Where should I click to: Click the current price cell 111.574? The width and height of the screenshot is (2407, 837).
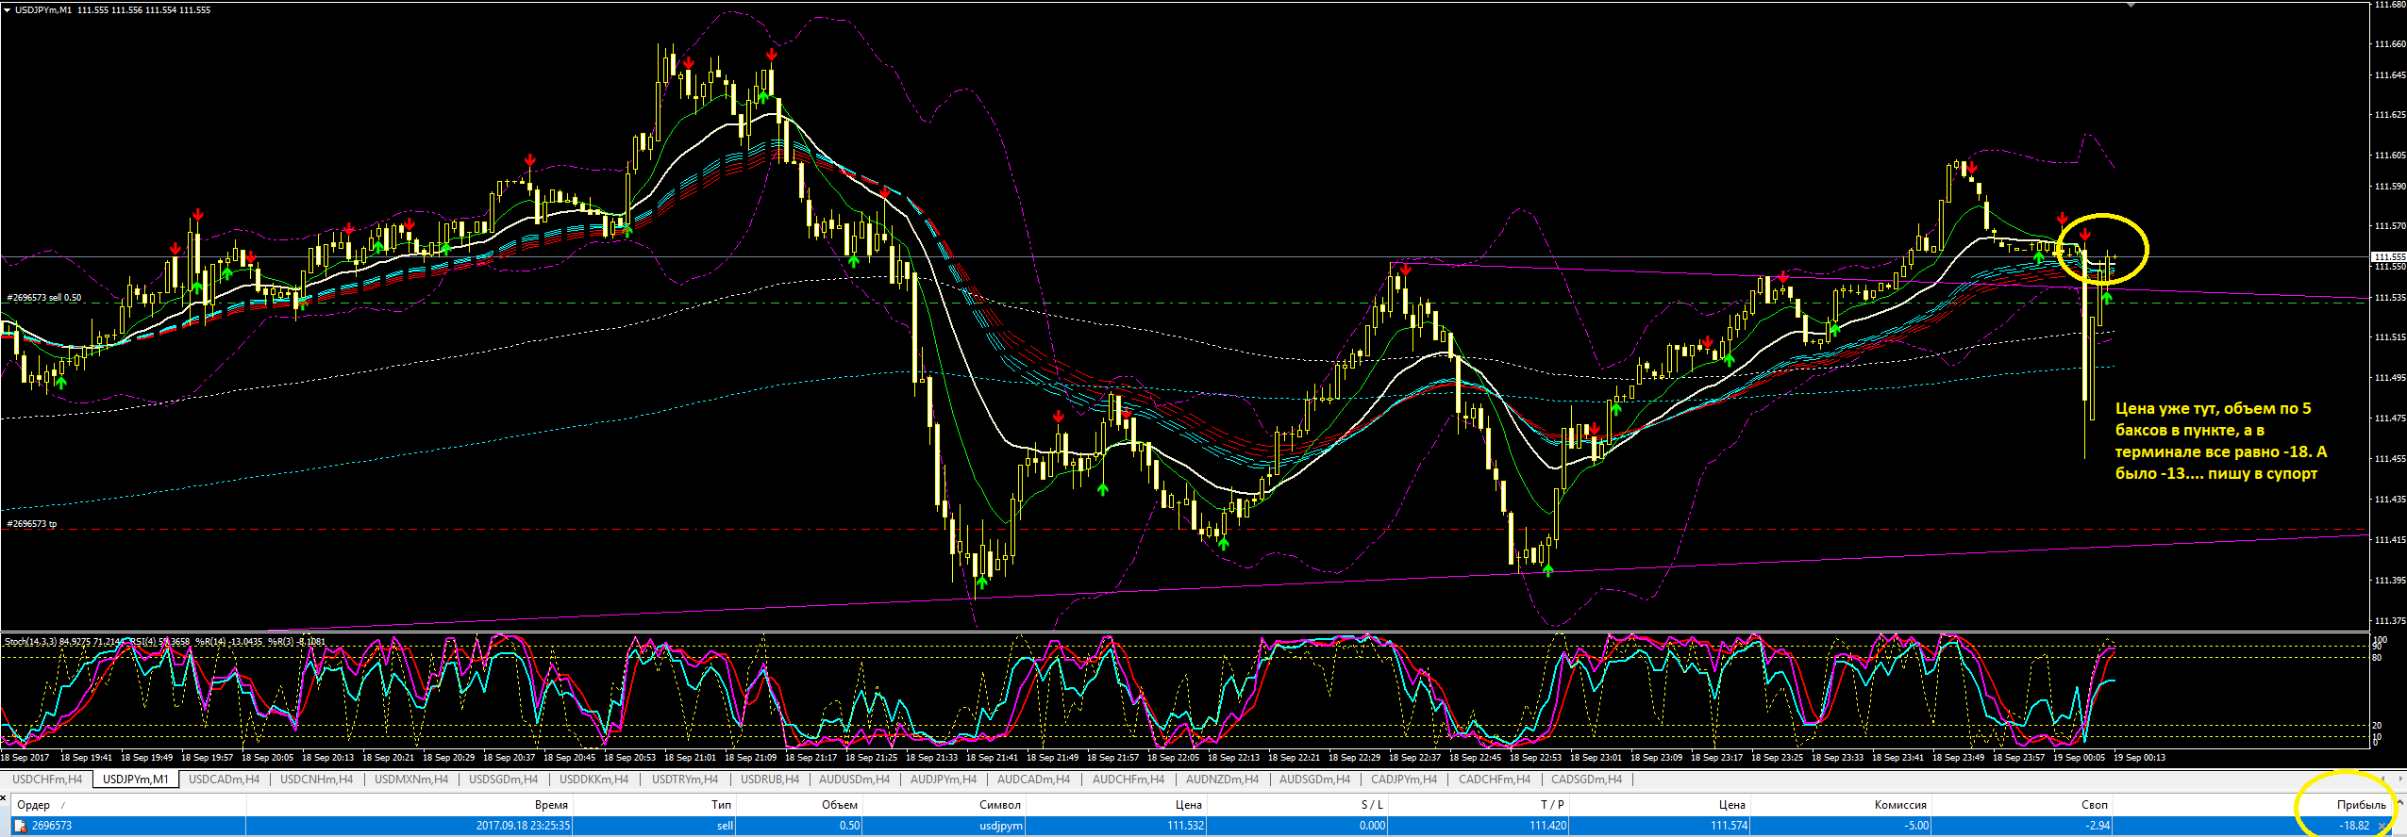tap(1729, 826)
